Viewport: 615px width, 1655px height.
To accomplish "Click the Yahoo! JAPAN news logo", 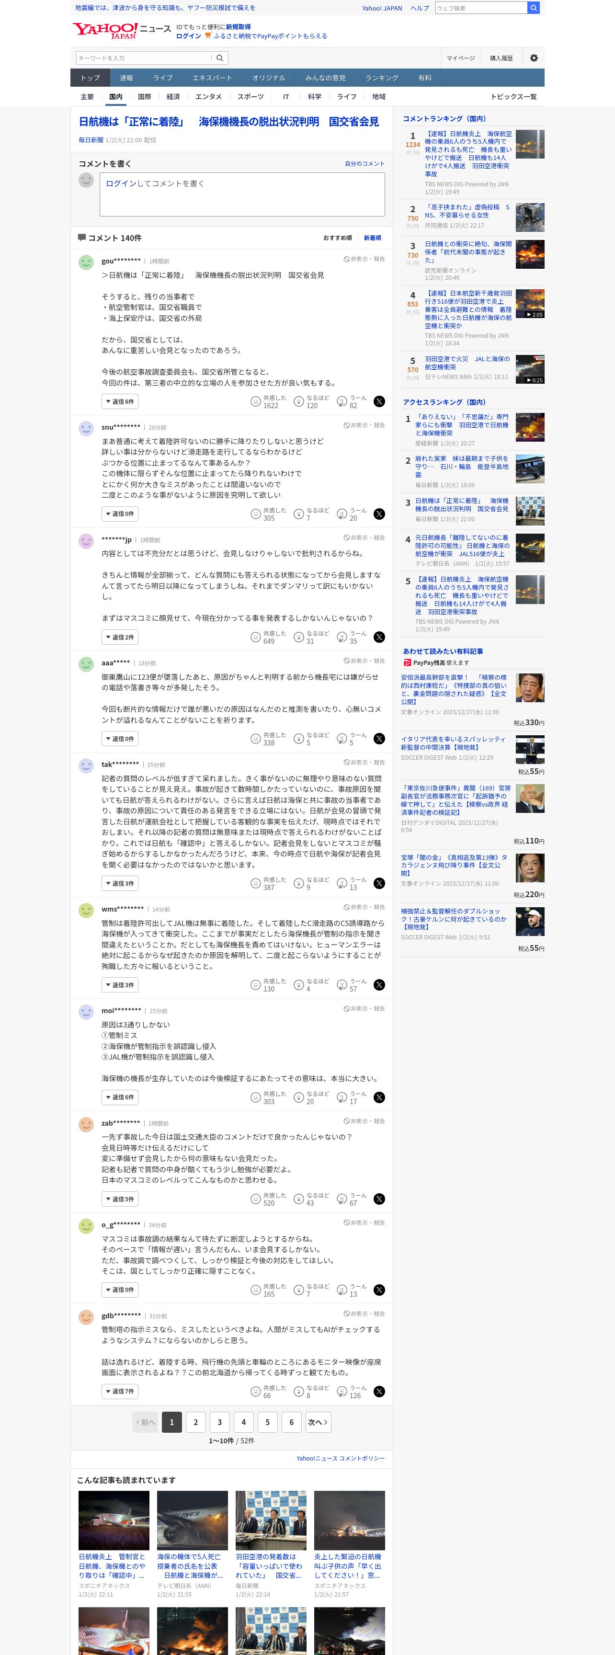I will coord(122,30).
